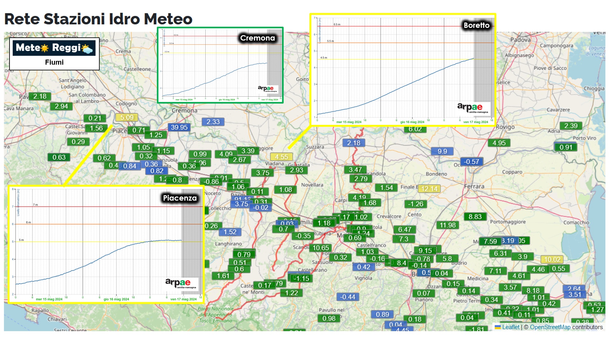The height and width of the screenshot is (342, 609).
Task: Select the green 10.65 station marker
Action: tap(321, 248)
